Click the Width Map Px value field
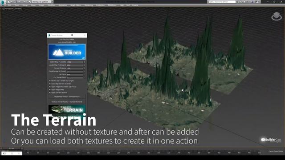Viewport: 285px width, 160px height. coord(75,62)
